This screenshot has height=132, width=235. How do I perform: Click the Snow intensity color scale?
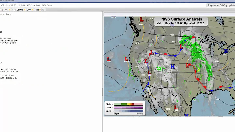coord(128,111)
